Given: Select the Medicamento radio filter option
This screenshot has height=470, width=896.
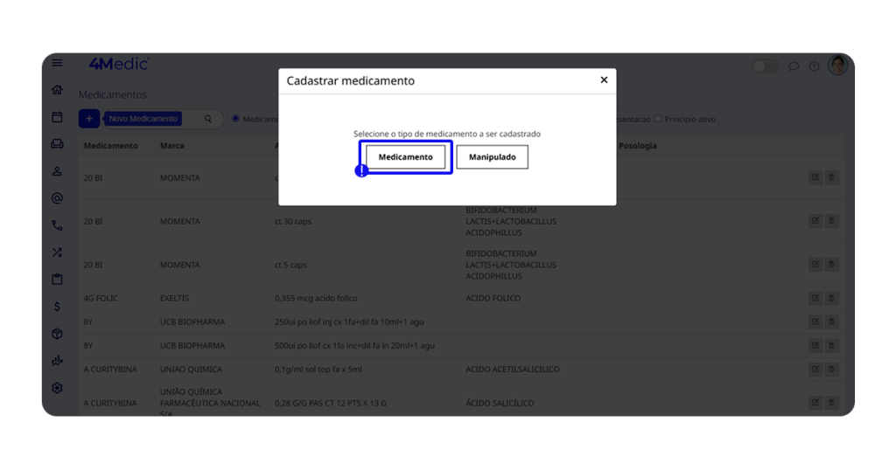Looking at the screenshot, I should click(236, 119).
